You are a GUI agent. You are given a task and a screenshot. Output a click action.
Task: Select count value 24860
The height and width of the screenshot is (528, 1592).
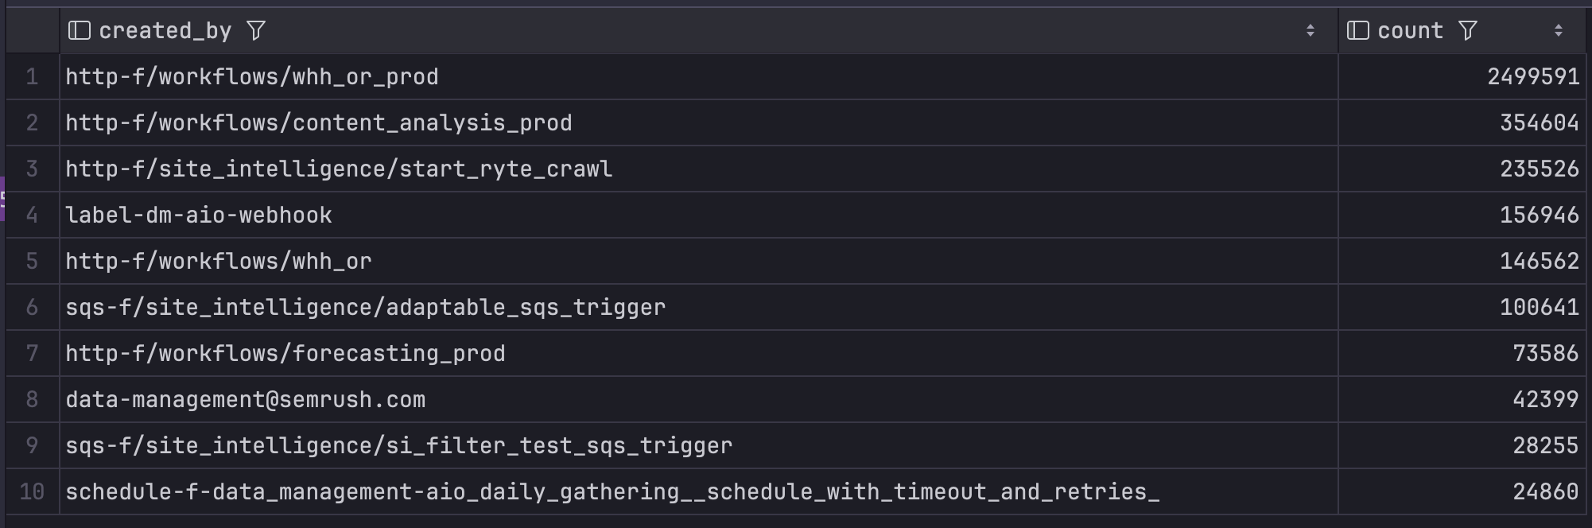pyautogui.click(x=1545, y=492)
